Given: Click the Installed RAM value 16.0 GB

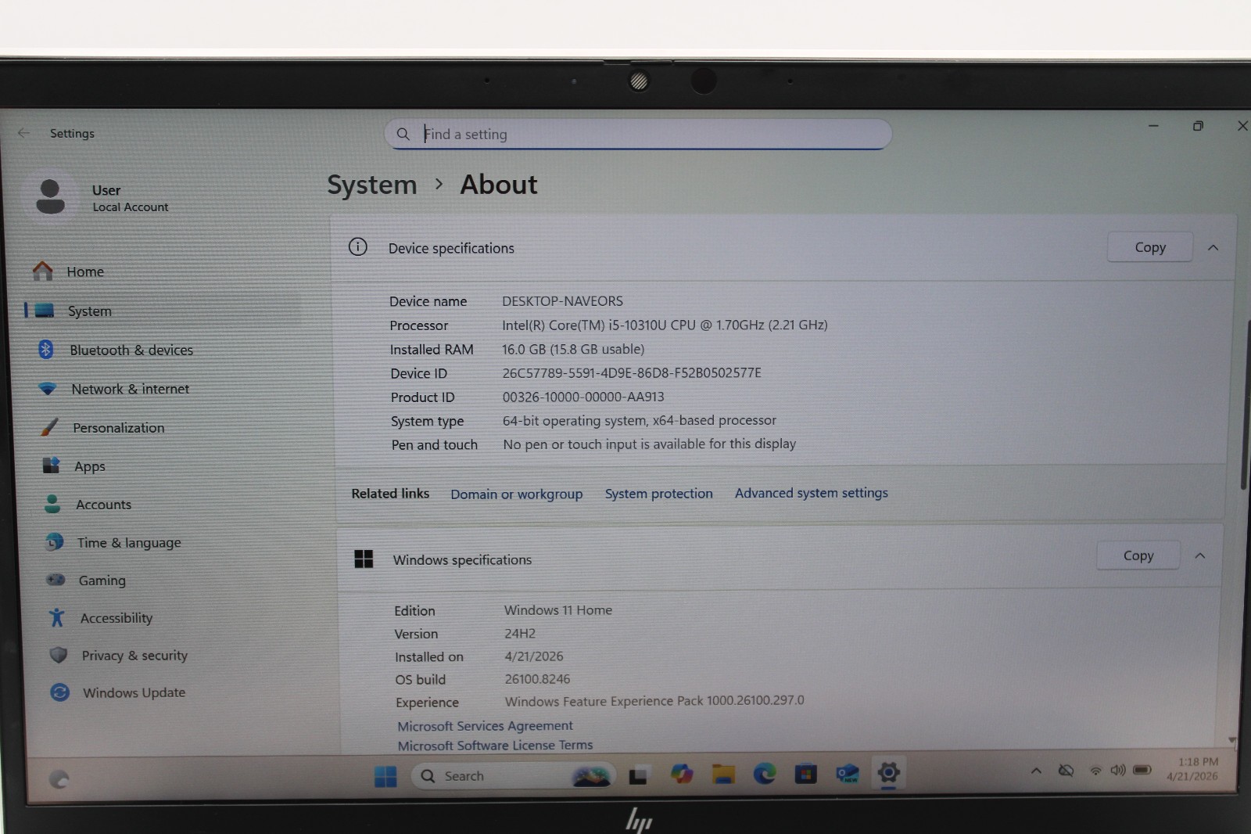Looking at the screenshot, I should [x=573, y=349].
